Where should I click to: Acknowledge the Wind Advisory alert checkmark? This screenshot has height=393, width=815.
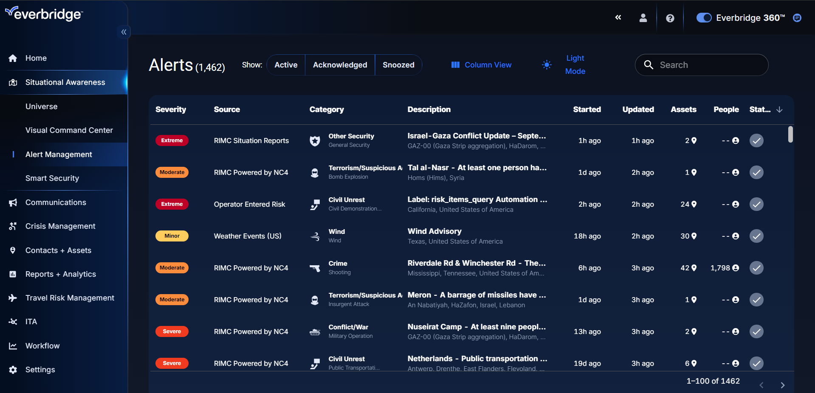756,236
